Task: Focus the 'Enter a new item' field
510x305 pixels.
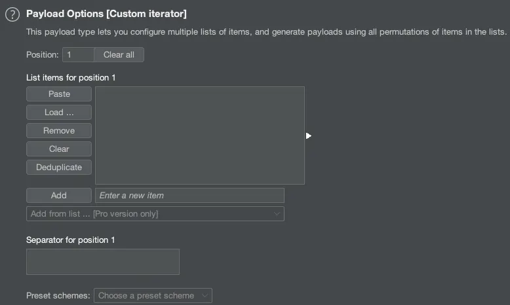Action: (x=189, y=196)
